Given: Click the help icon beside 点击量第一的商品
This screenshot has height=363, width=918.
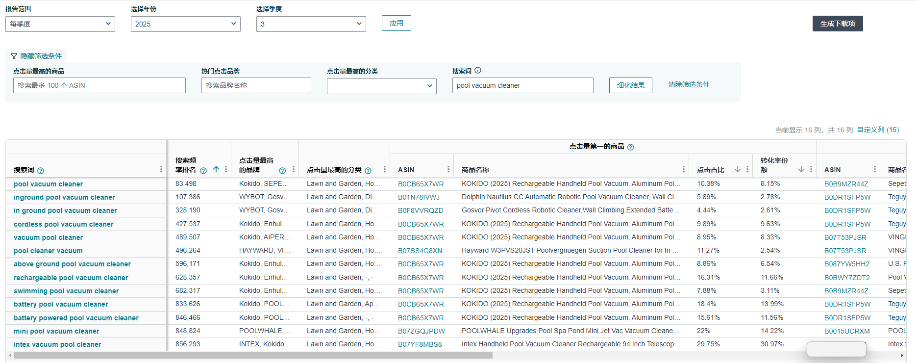Looking at the screenshot, I should click(631, 147).
